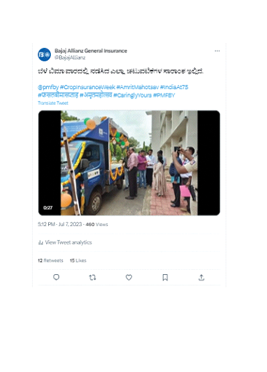This screenshot has height=372, width=267.
Task: Click the reply speech bubble icon
Action: [56, 277]
